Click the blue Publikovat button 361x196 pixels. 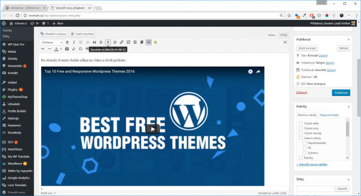click(x=341, y=93)
